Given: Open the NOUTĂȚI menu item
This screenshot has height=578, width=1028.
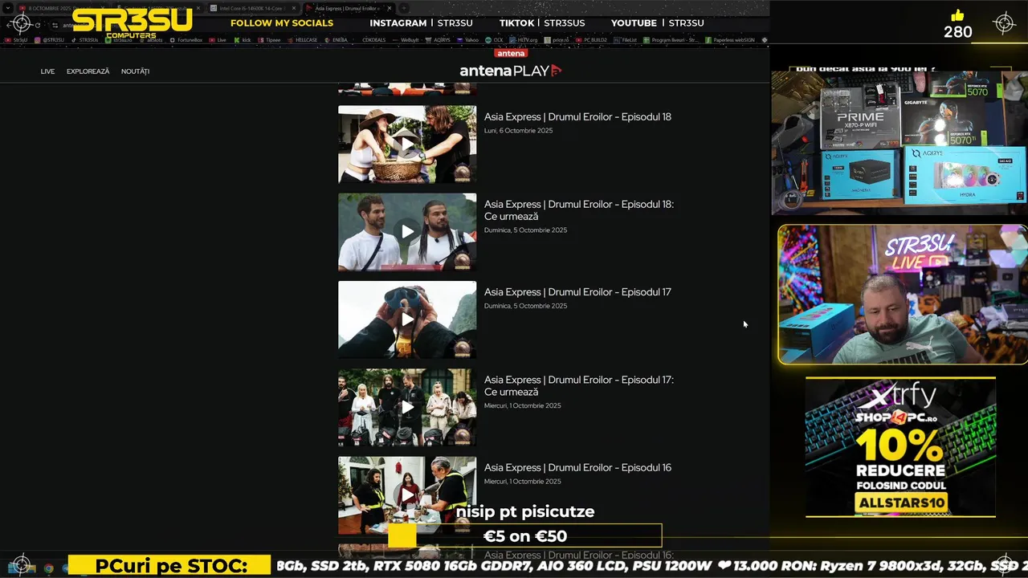Looking at the screenshot, I should [x=135, y=71].
